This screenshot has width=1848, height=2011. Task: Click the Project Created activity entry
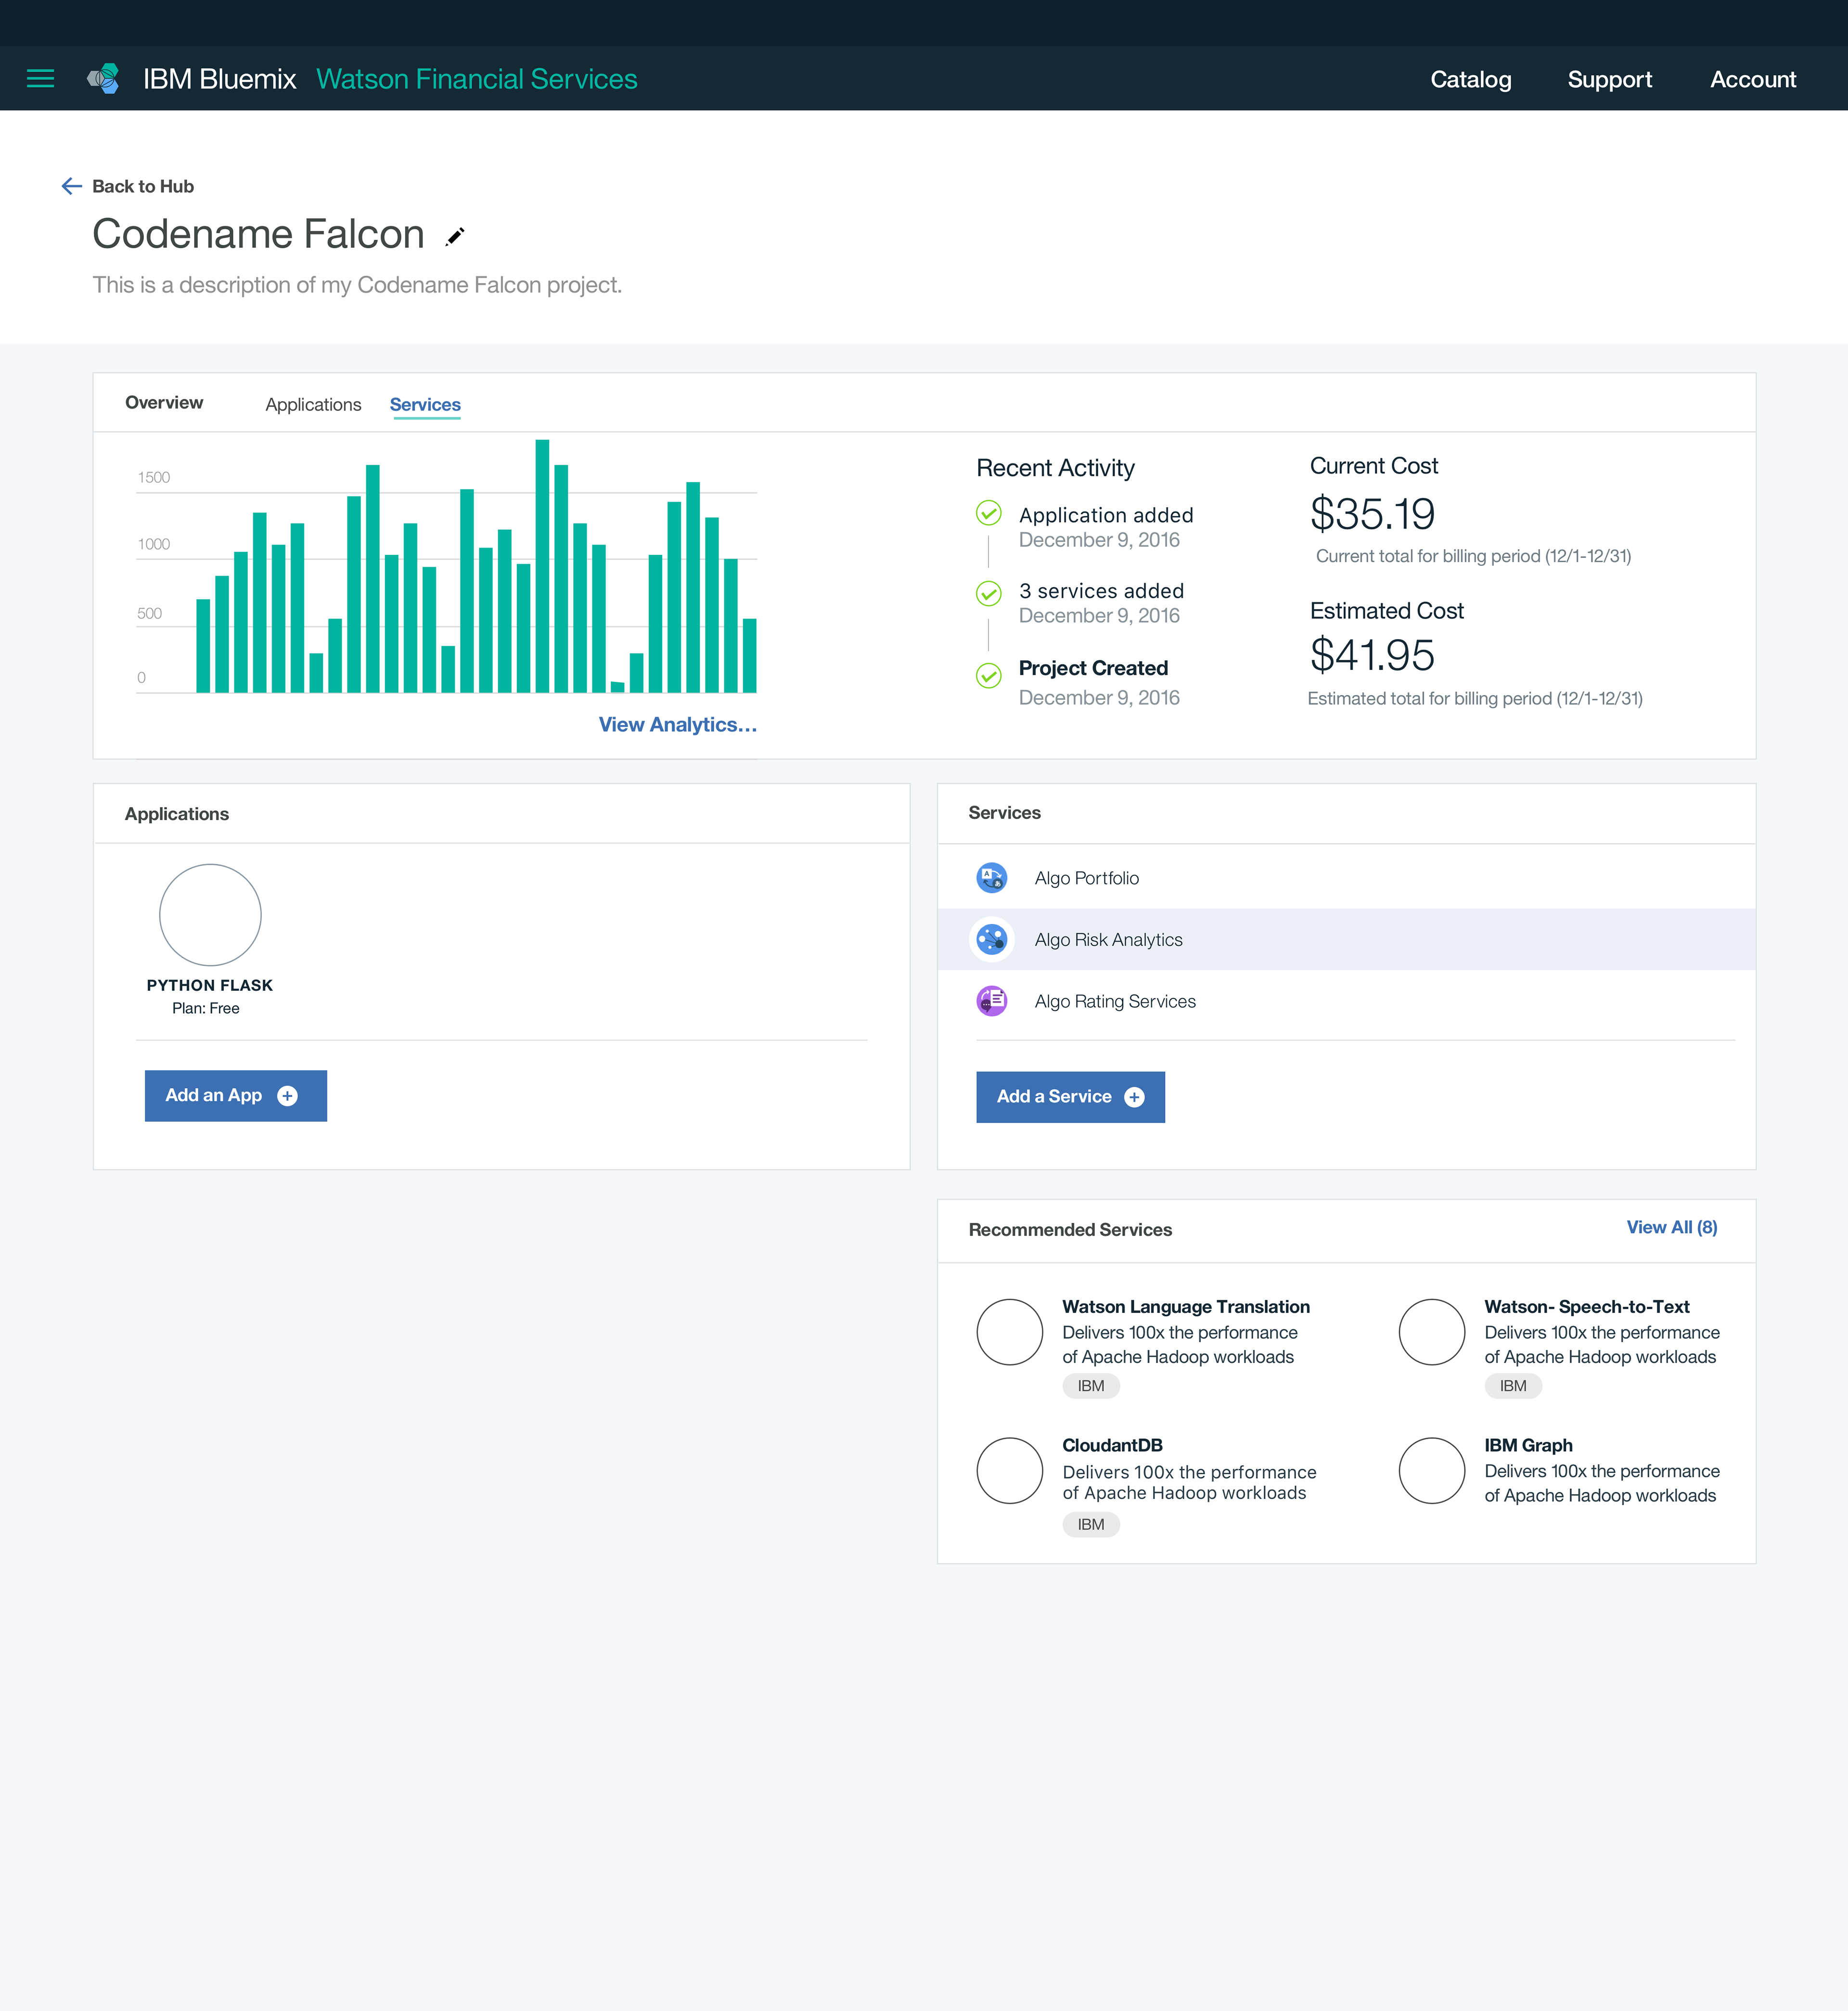pos(1099,682)
